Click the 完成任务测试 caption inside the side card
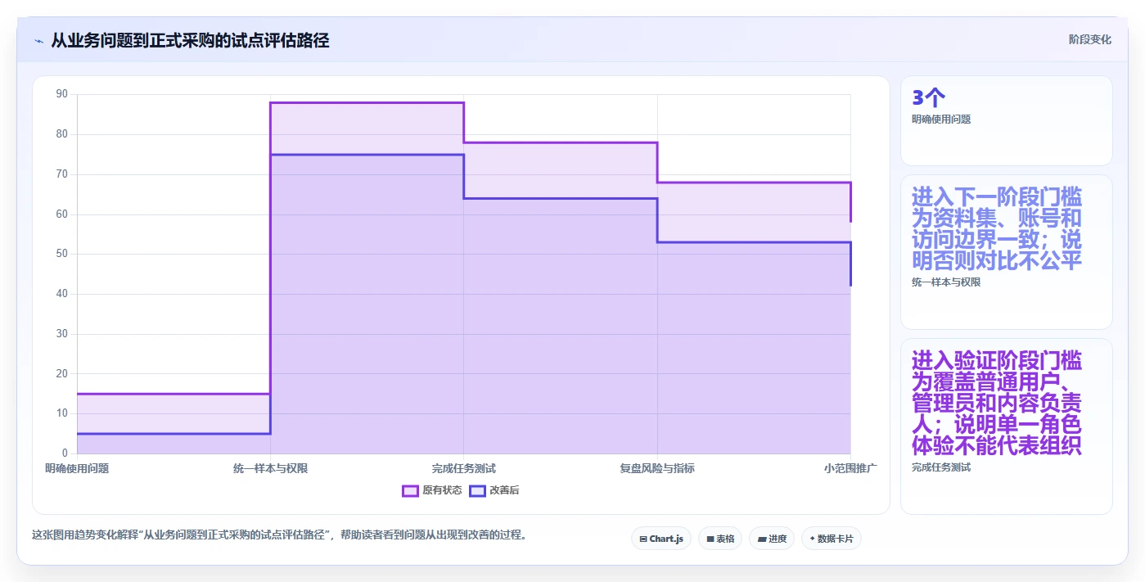Image resolution: width=1145 pixels, height=582 pixels. (x=941, y=467)
